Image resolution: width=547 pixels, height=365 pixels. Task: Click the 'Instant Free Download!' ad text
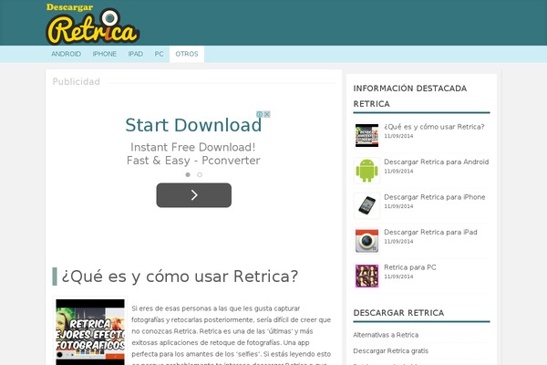pos(193,147)
